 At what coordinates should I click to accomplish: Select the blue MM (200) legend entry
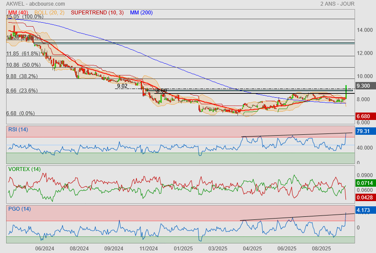click(141, 13)
